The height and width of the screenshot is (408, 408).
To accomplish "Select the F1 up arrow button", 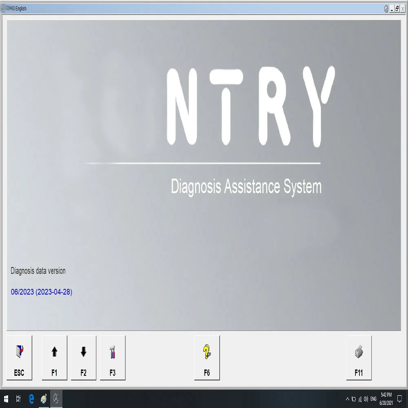I will coord(54,358).
